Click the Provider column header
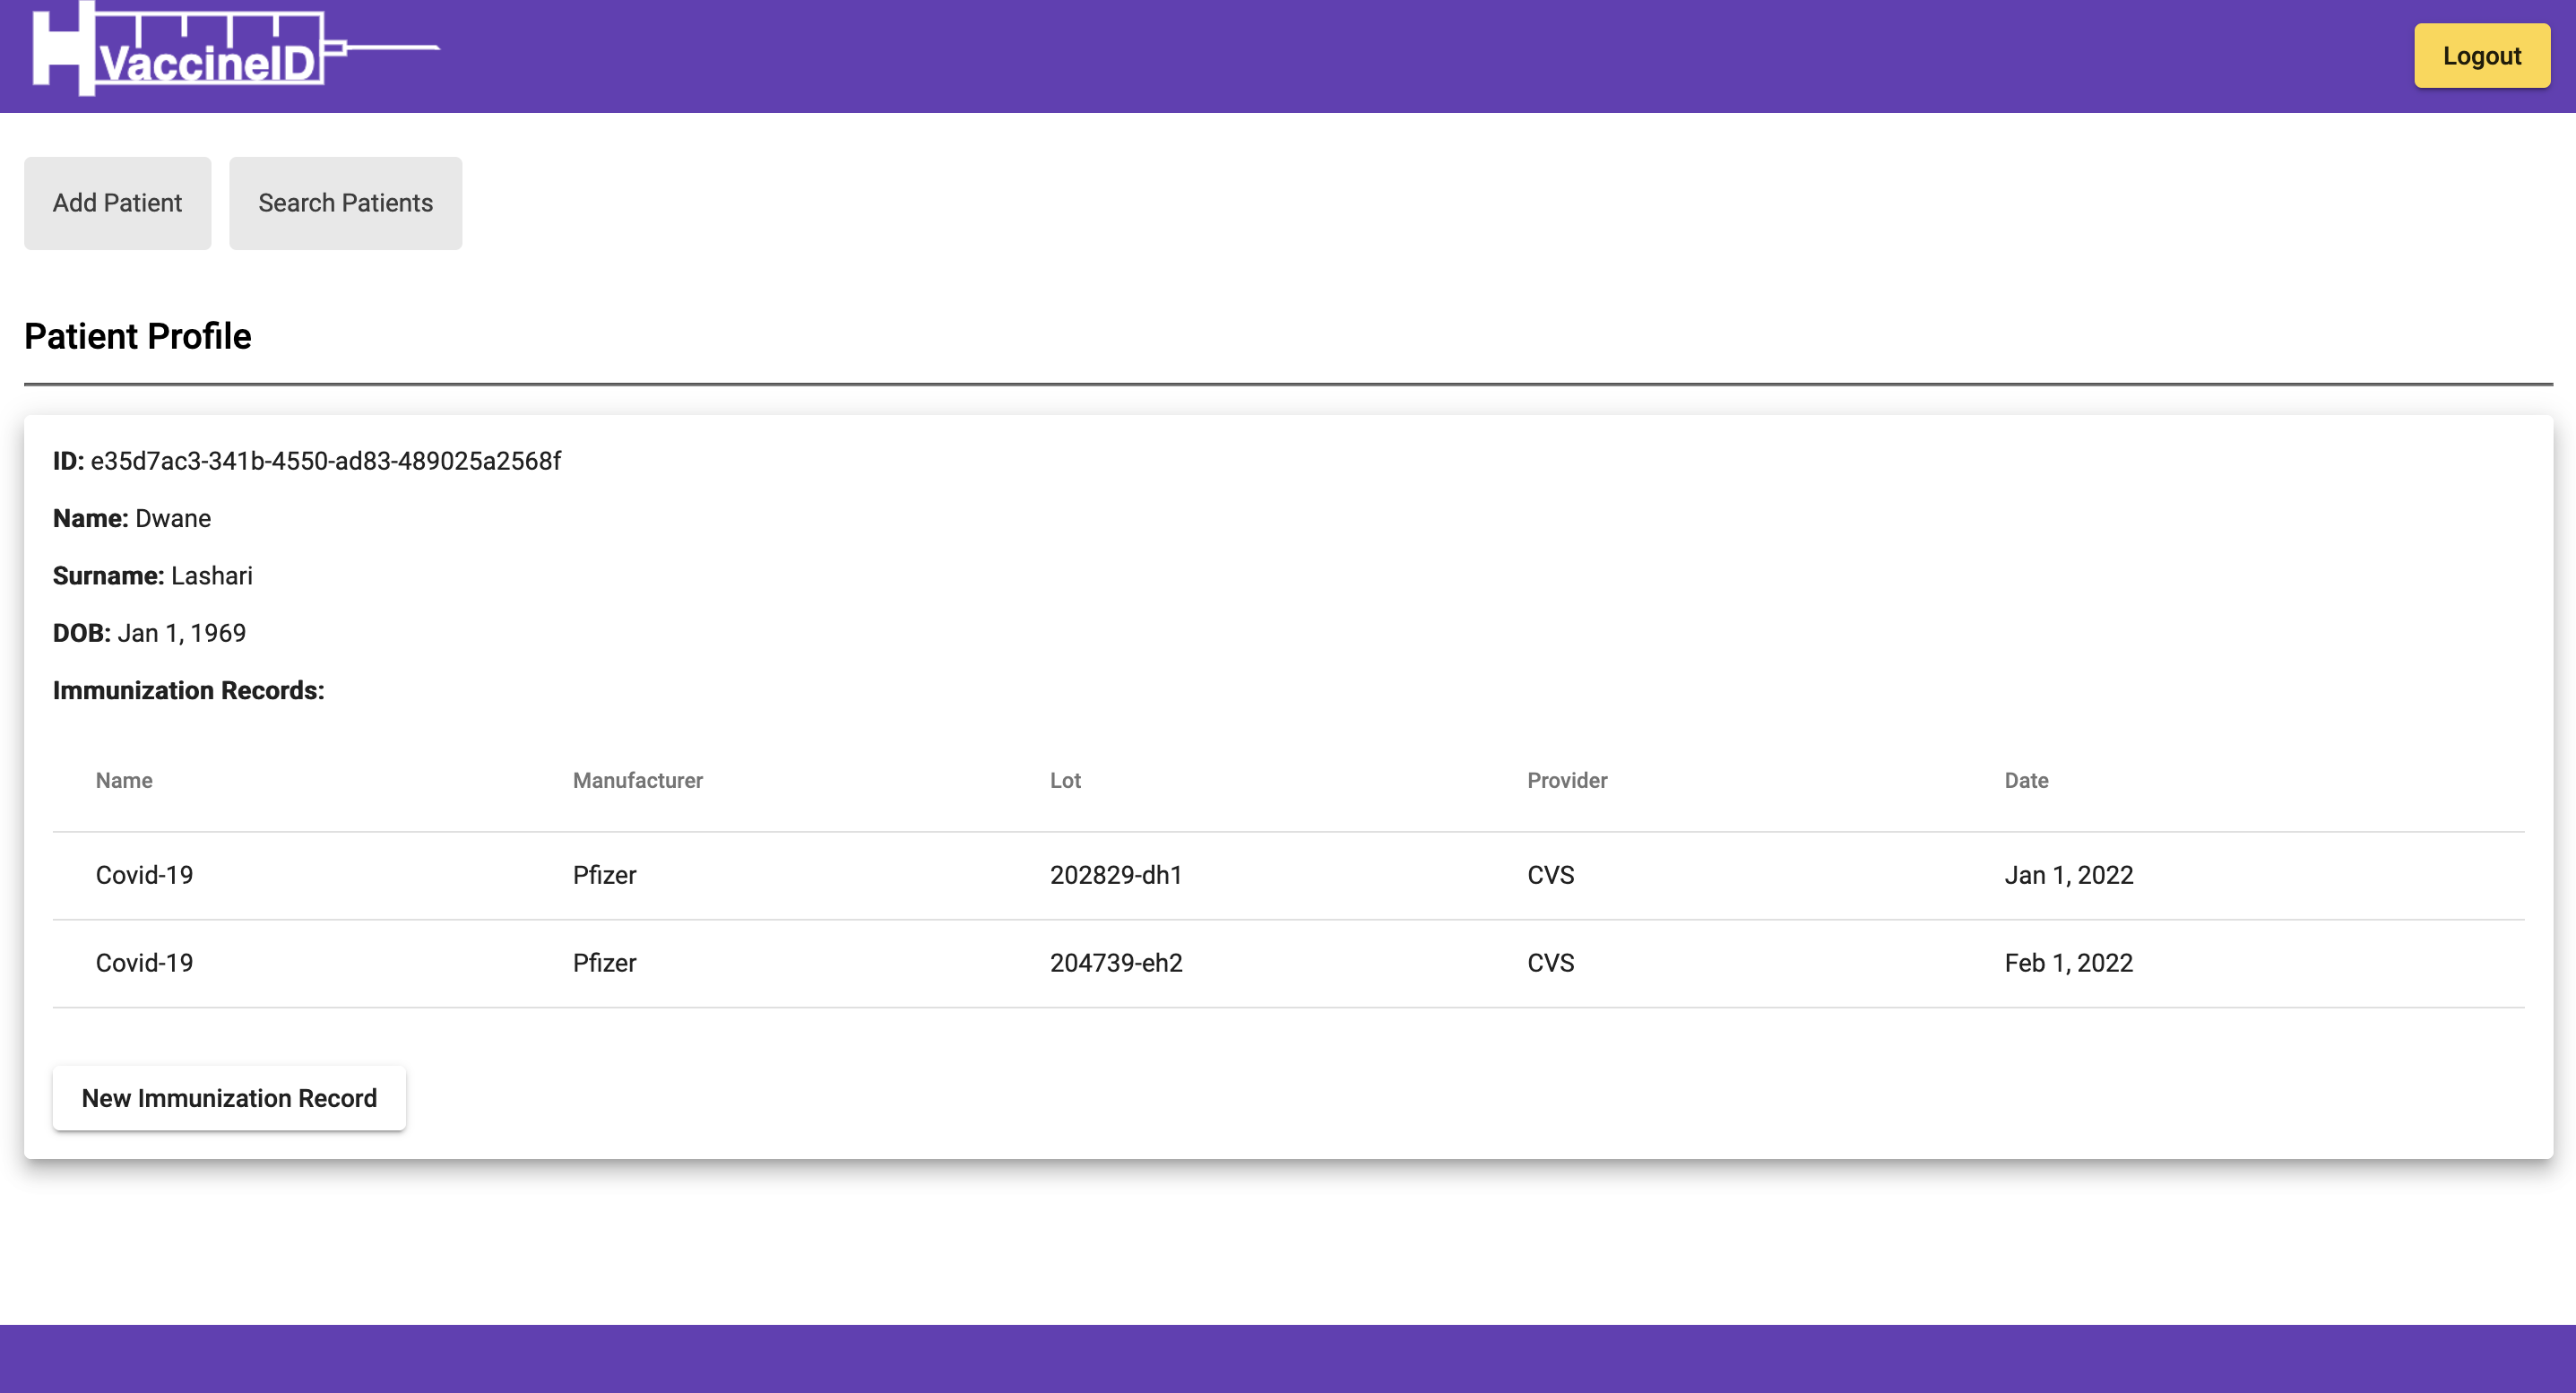 [1566, 780]
